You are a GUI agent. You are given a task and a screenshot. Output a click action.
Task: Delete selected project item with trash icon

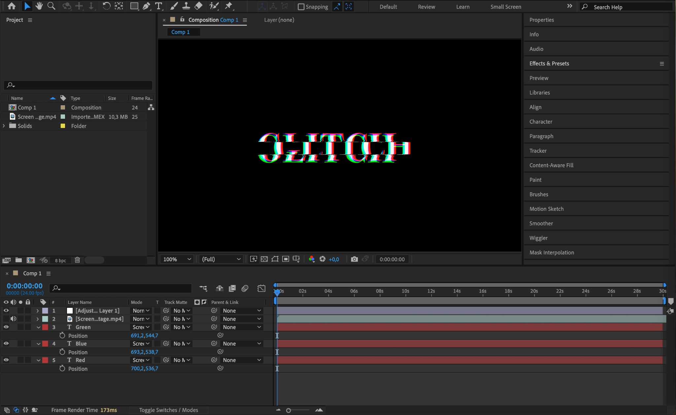(77, 260)
